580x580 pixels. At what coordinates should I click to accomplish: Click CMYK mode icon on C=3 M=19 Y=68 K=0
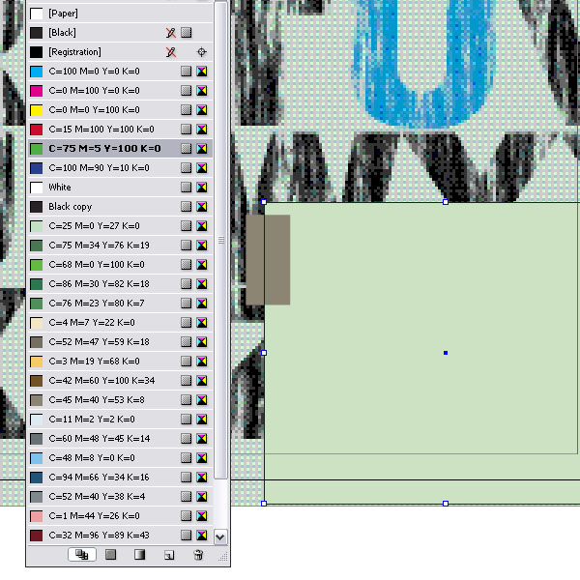tap(202, 361)
